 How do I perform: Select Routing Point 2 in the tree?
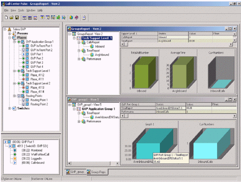39,104
